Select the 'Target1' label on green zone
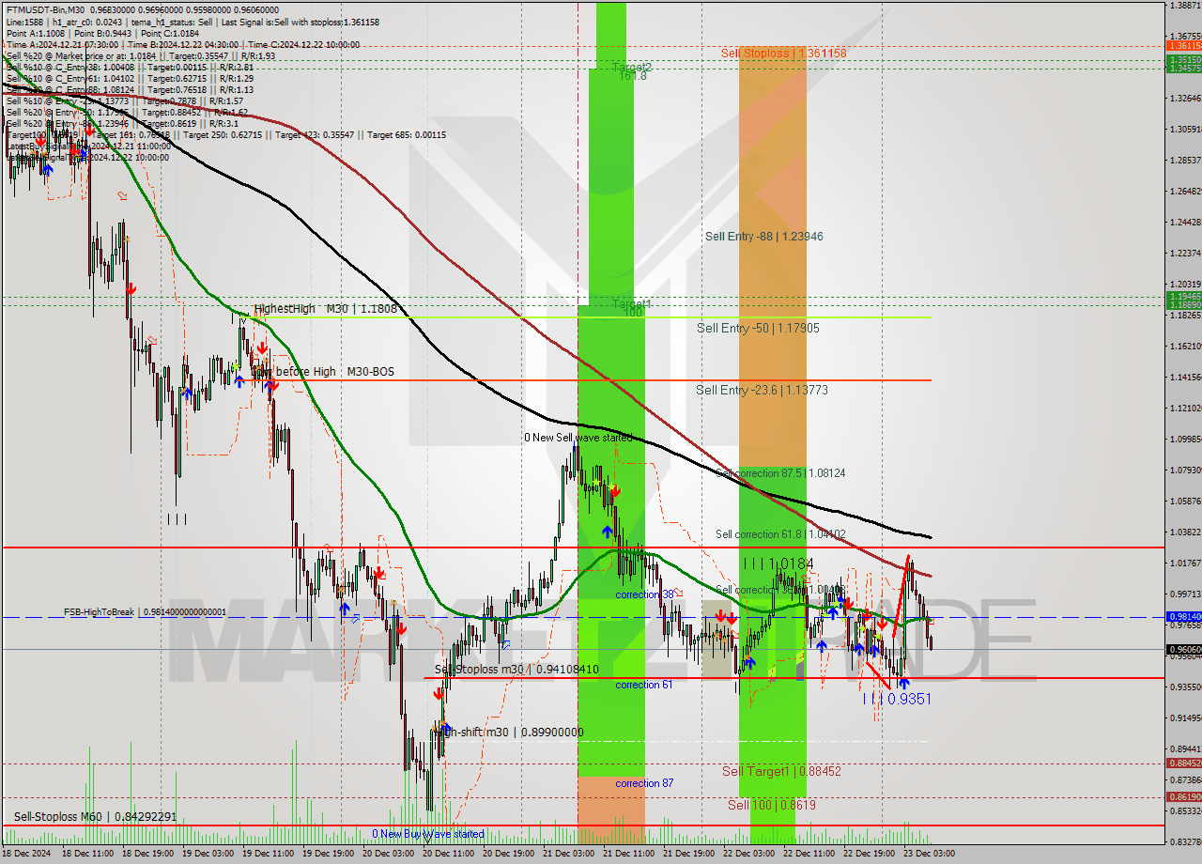The height and width of the screenshot is (864, 1202). point(631,303)
